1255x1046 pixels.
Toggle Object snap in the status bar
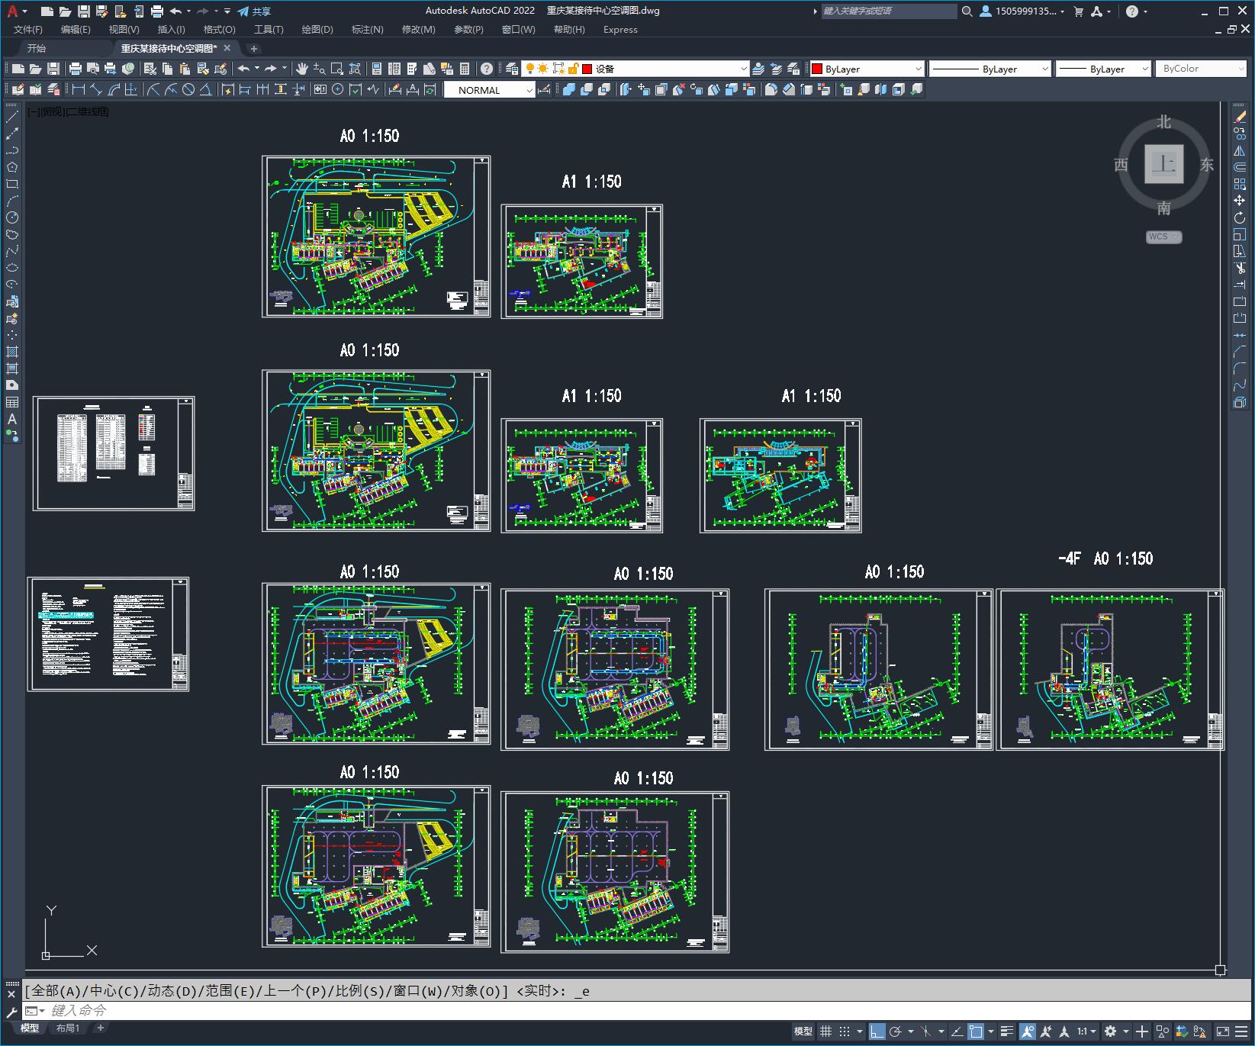[976, 1032]
